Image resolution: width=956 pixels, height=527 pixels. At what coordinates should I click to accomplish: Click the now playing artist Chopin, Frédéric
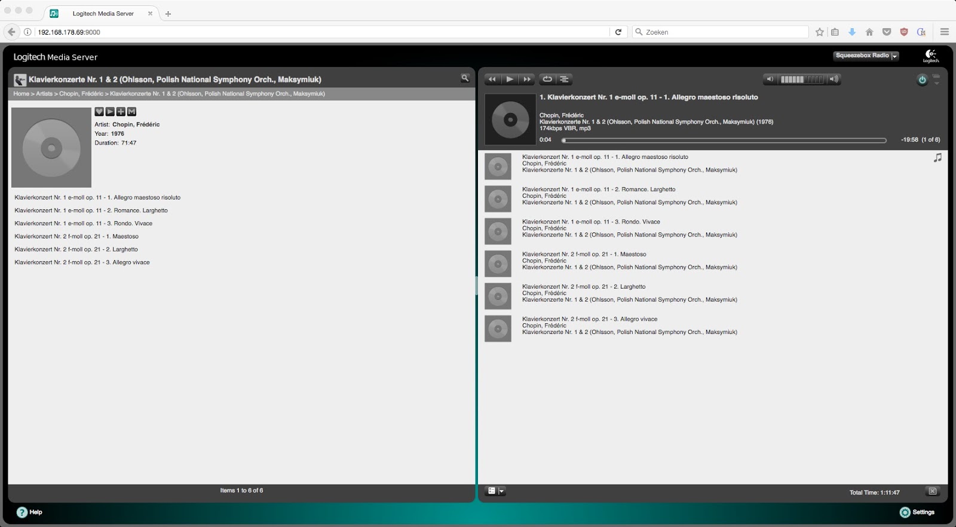562,115
